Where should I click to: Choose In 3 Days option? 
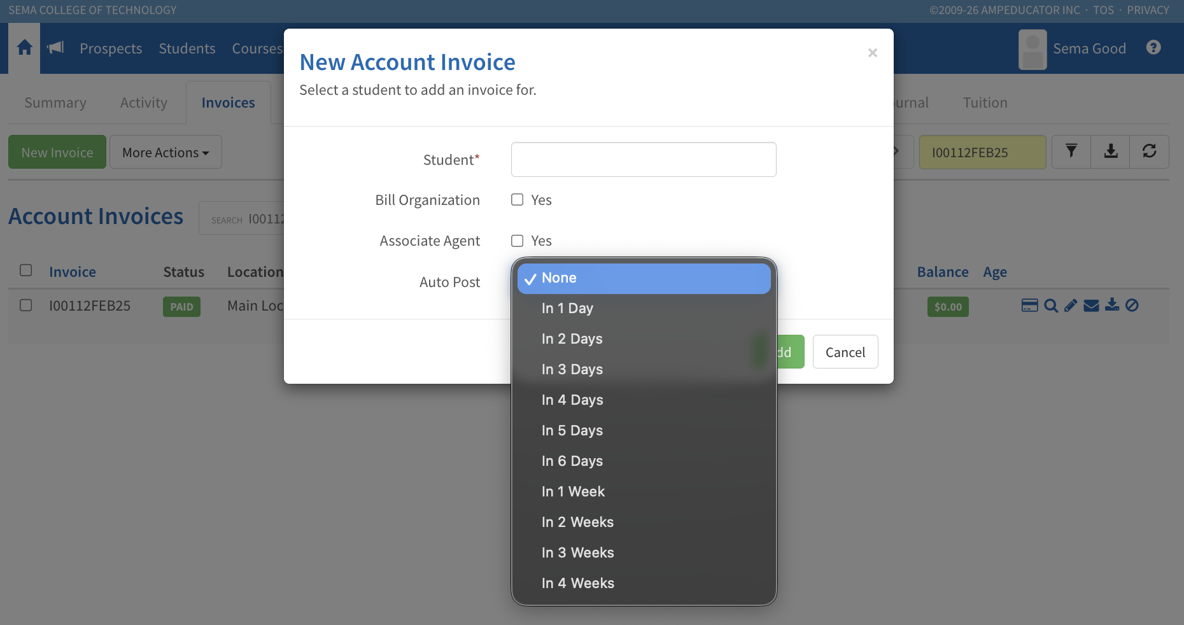click(x=644, y=370)
